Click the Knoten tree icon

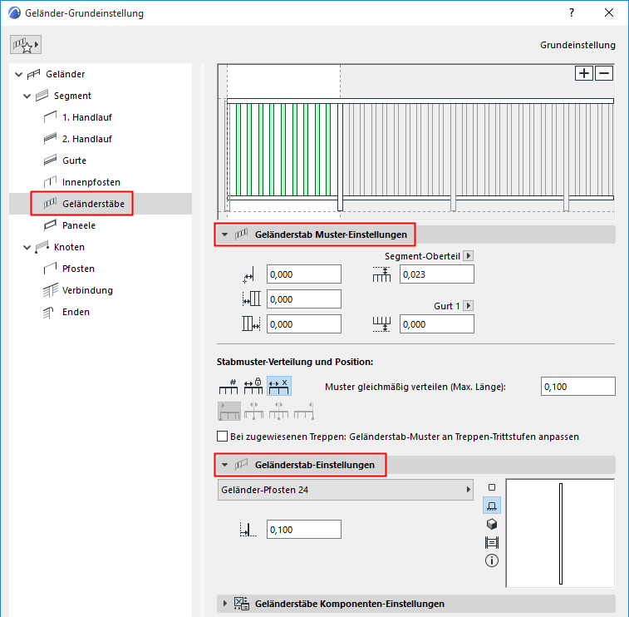point(42,247)
